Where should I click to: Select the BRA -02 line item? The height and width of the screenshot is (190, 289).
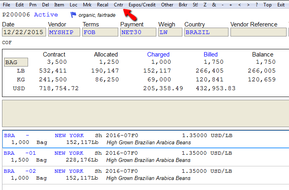point(146,175)
